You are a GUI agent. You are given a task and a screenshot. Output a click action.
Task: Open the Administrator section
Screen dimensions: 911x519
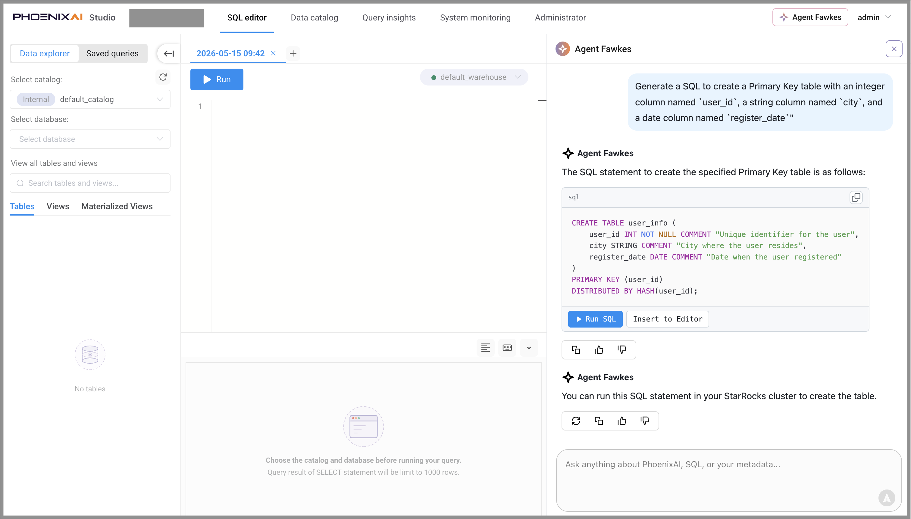coord(560,17)
